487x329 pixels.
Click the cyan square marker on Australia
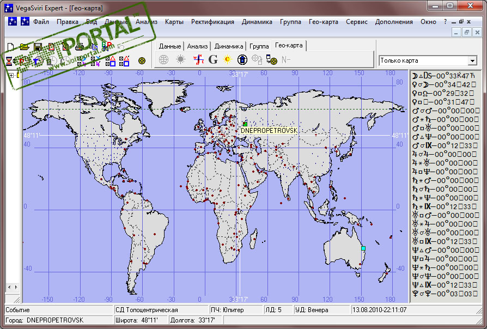coord(363,248)
